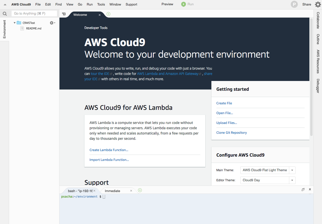Screen dimensions: 322x224
Task: Click the Open File... link
Action: click(x=225, y=113)
